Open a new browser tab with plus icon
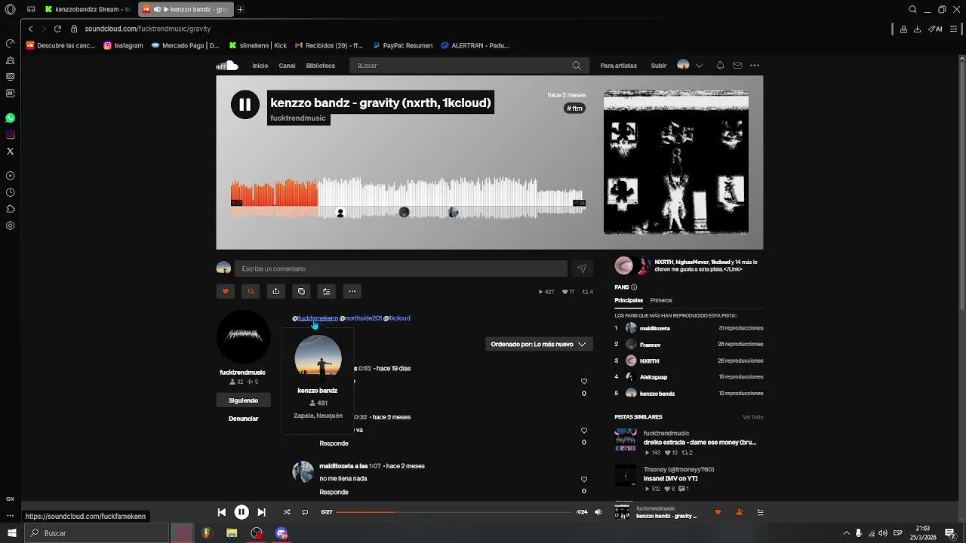 pos(240,9)
